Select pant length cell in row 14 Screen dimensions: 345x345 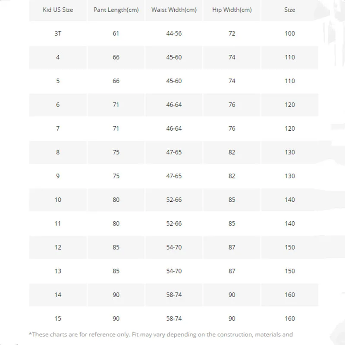click(x=116, y=295)
